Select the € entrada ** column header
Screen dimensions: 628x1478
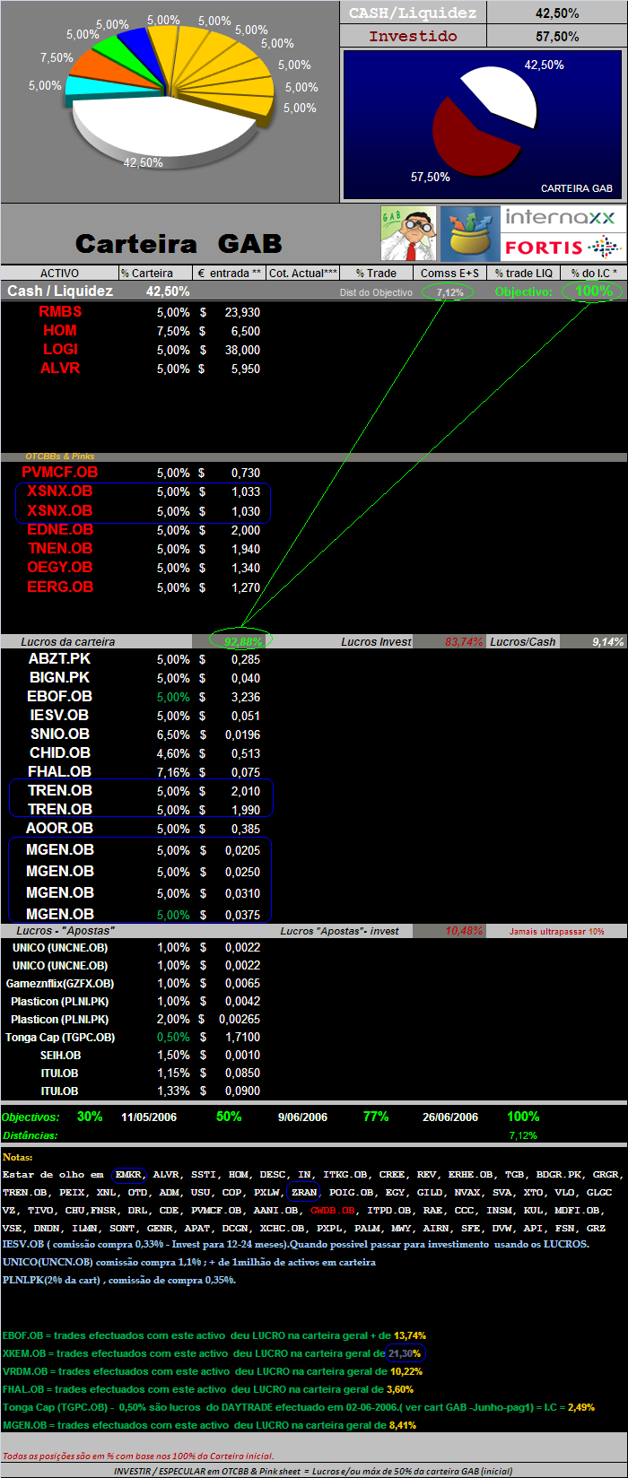[x=229, y=273]
